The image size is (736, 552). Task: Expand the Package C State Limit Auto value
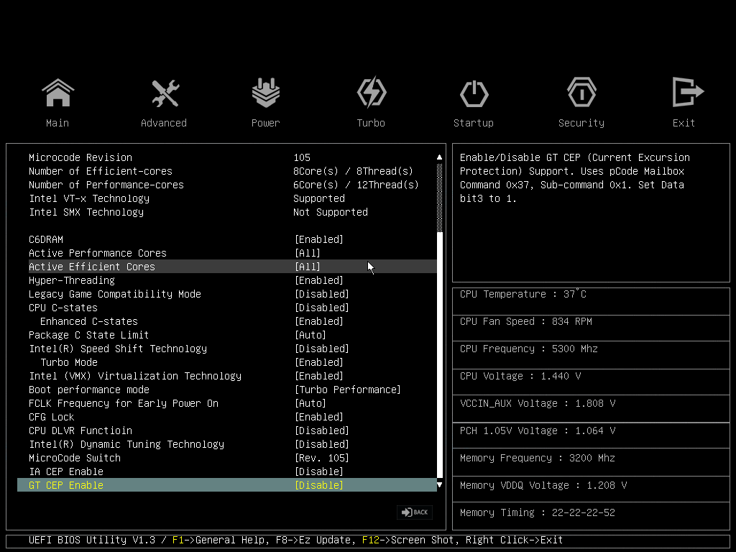310,335
